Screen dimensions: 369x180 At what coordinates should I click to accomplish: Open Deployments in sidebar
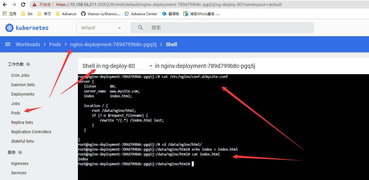click(x=23, y=94)
